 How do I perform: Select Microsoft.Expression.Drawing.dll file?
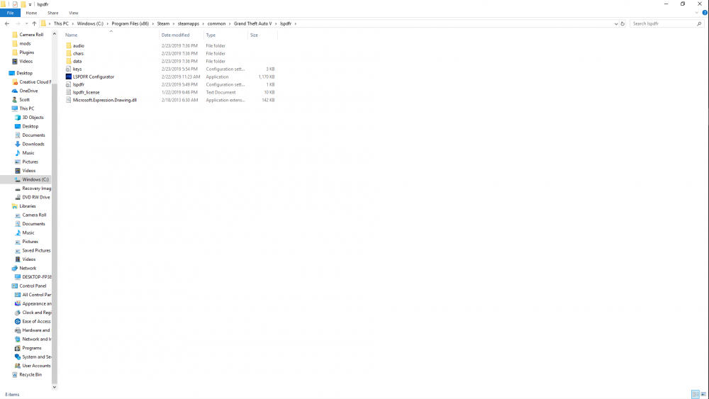pyautogui.click(x=104, y=100)
